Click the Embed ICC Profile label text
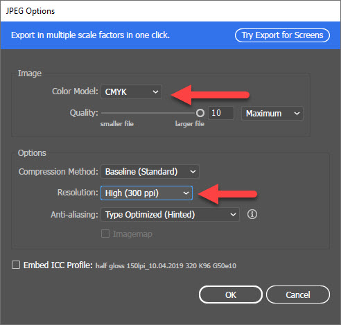The height and width of the screenshot is (325, 341). [x=58, y=265]
